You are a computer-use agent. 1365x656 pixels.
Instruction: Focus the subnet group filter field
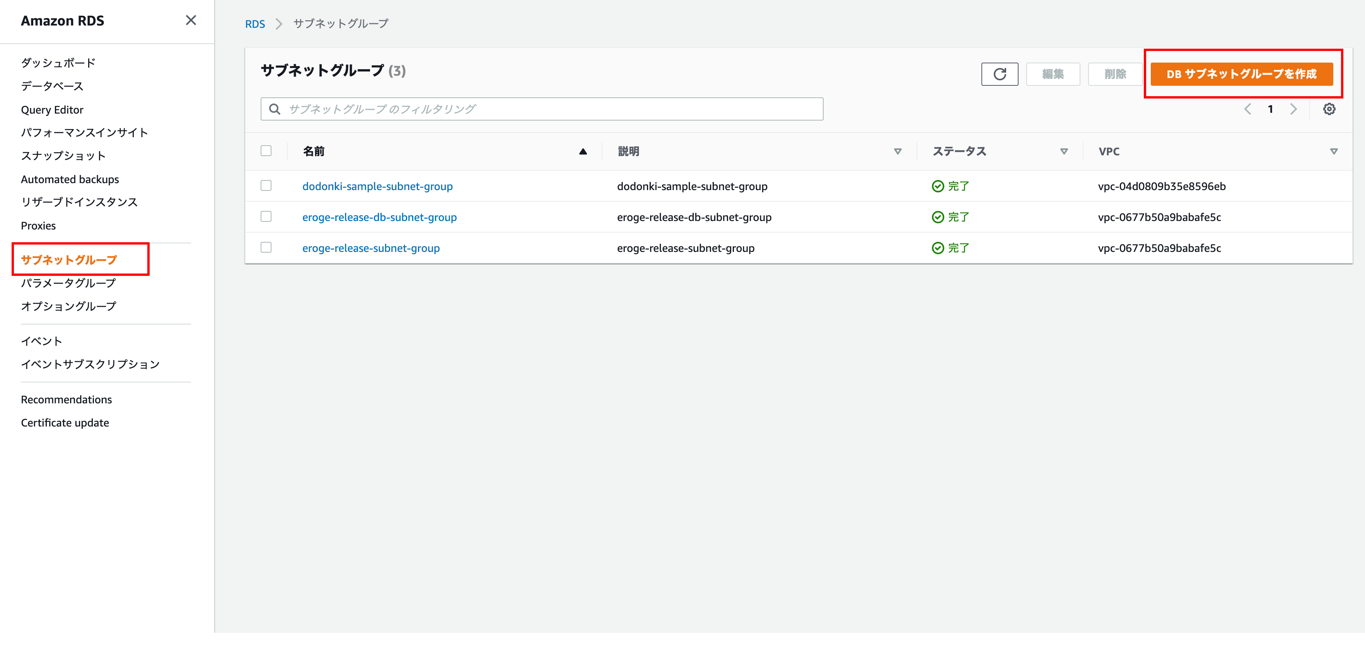pos(551,109)
